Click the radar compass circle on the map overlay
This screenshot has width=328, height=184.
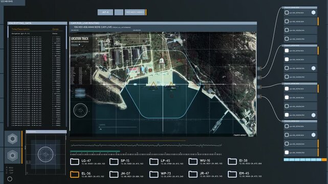click(x=80, y=110)
